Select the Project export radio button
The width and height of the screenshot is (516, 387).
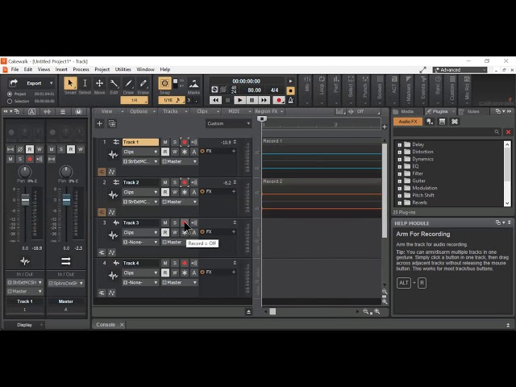pyautogui.click(x=10, y=94)
